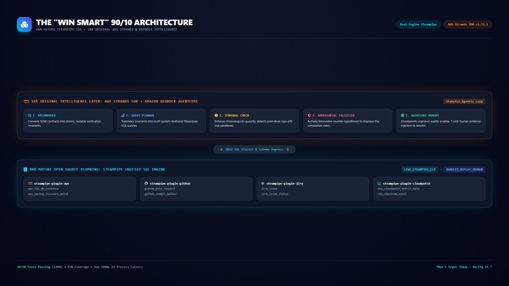Click the '30/30 Tests Passing' footer text
The image size is (509, 286).
33,267
